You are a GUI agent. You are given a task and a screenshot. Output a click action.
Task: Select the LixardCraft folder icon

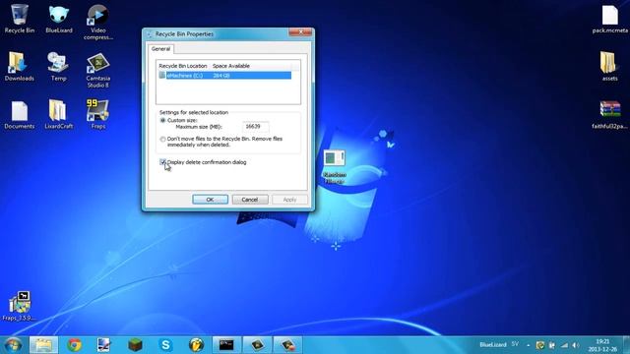(59, 115)
